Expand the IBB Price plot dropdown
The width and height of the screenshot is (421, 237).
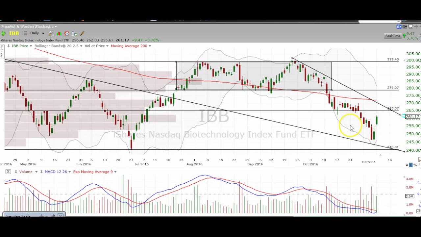point(31,46)
